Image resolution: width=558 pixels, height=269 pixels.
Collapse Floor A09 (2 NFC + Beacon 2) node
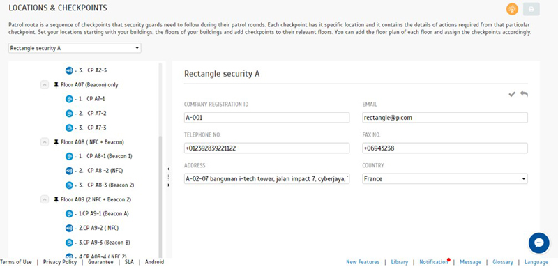45,199
